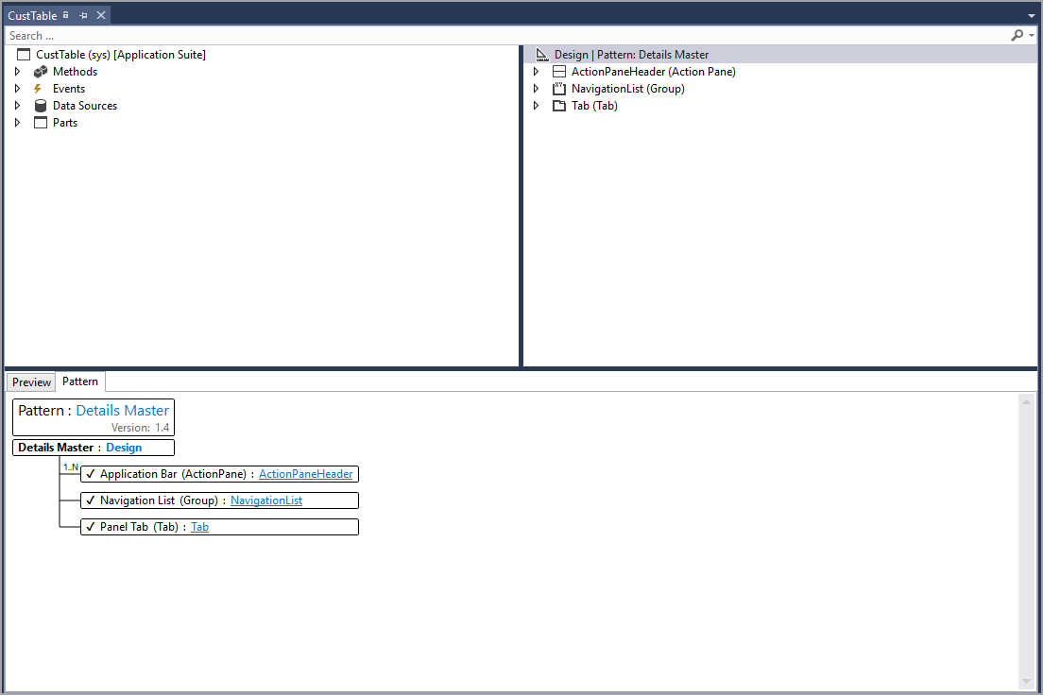
Task: Click the Design node icon
Action: 542,54
